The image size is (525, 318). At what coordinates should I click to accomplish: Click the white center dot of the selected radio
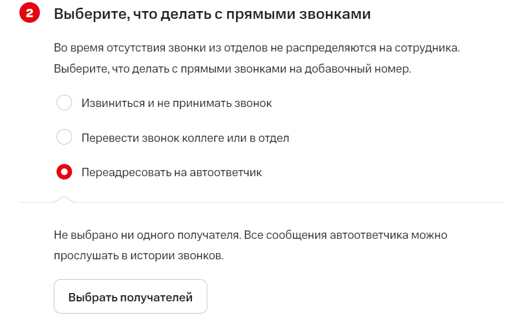pyautogui.click(x=65, y=172)
